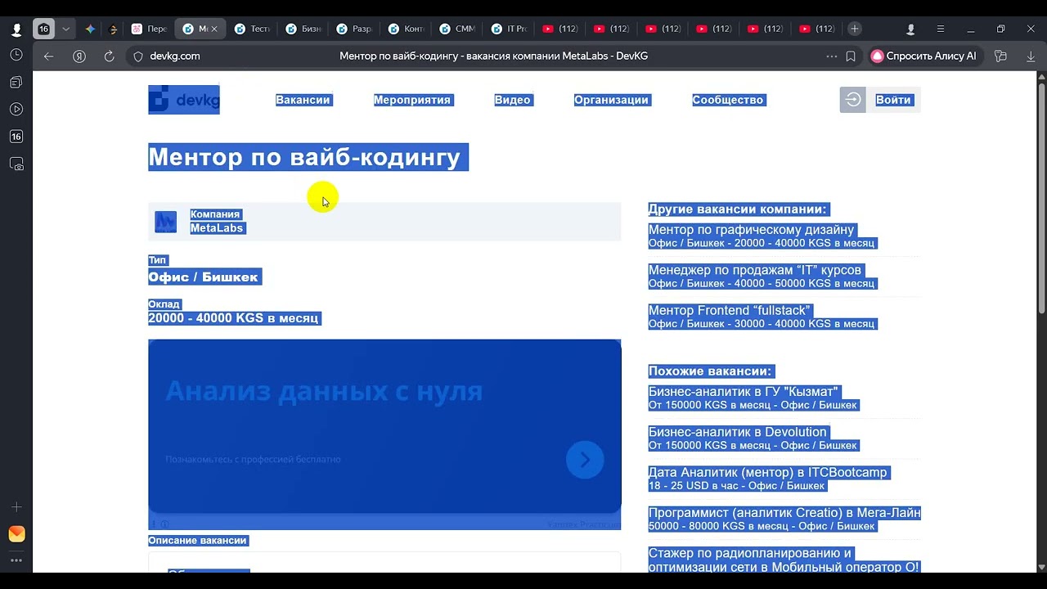Expand the tab group dropdown chevron
This screenshot has height=589, width=1047.
pos(66,29)
